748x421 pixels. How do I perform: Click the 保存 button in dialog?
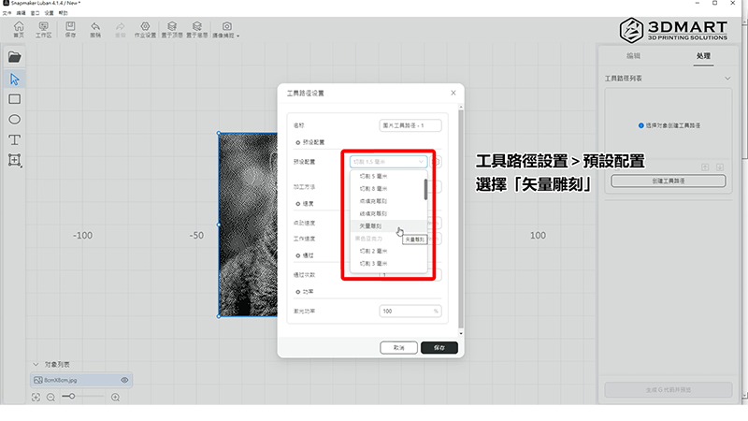coord(439,347)
